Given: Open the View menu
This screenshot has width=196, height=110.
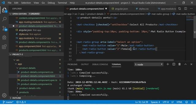Looking at the screenshot, I should (x=36, y=3).
